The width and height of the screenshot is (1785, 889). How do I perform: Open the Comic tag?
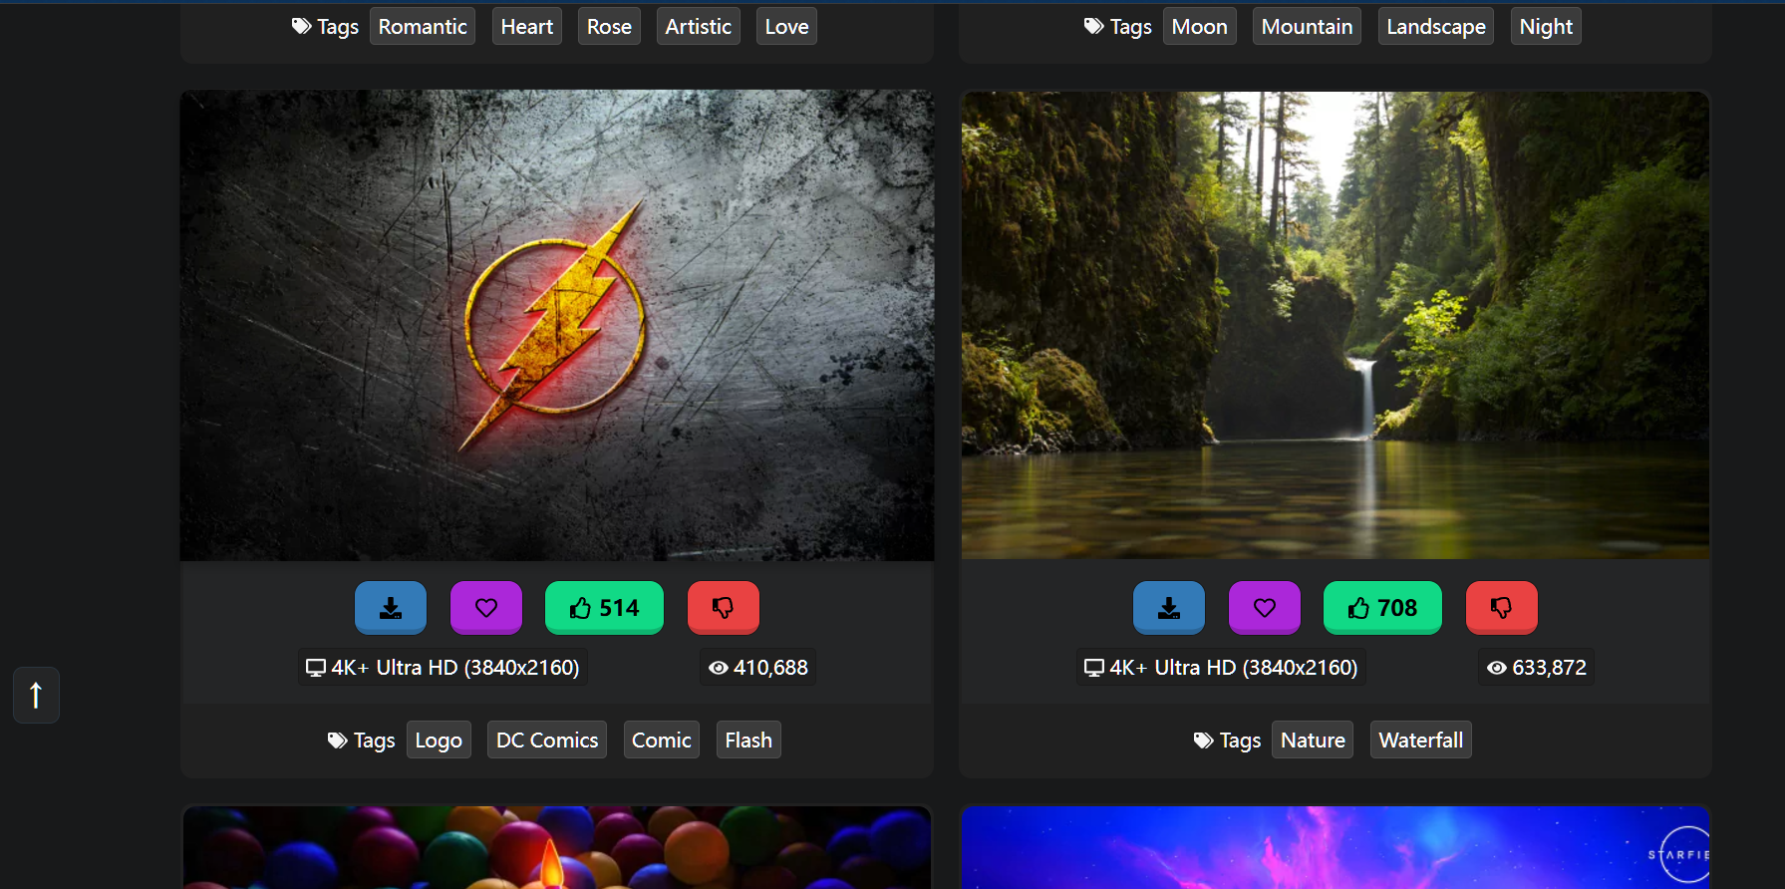(662, 740)
